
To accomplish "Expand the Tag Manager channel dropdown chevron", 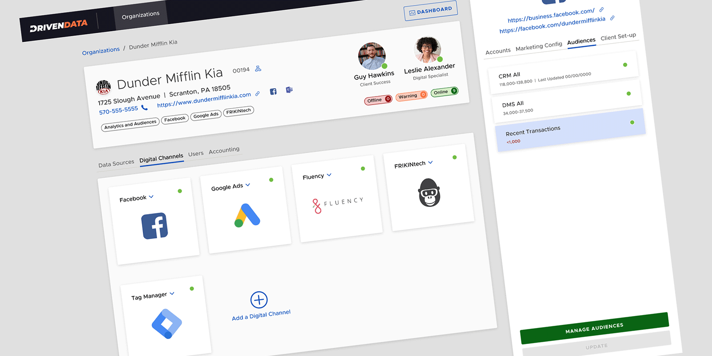I will 172,293.
